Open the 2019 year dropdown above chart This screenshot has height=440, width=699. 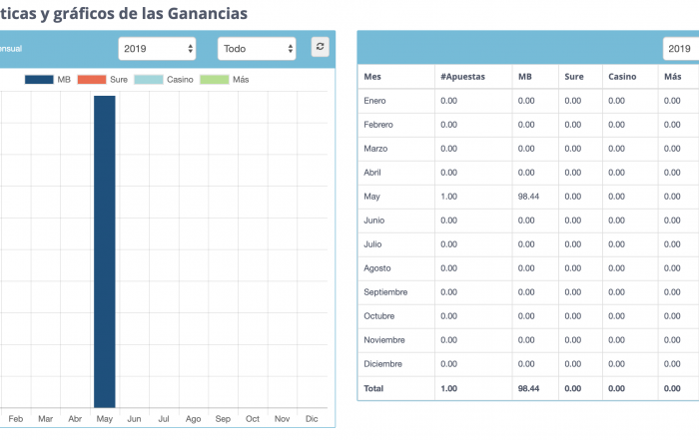tap(157, 48)
